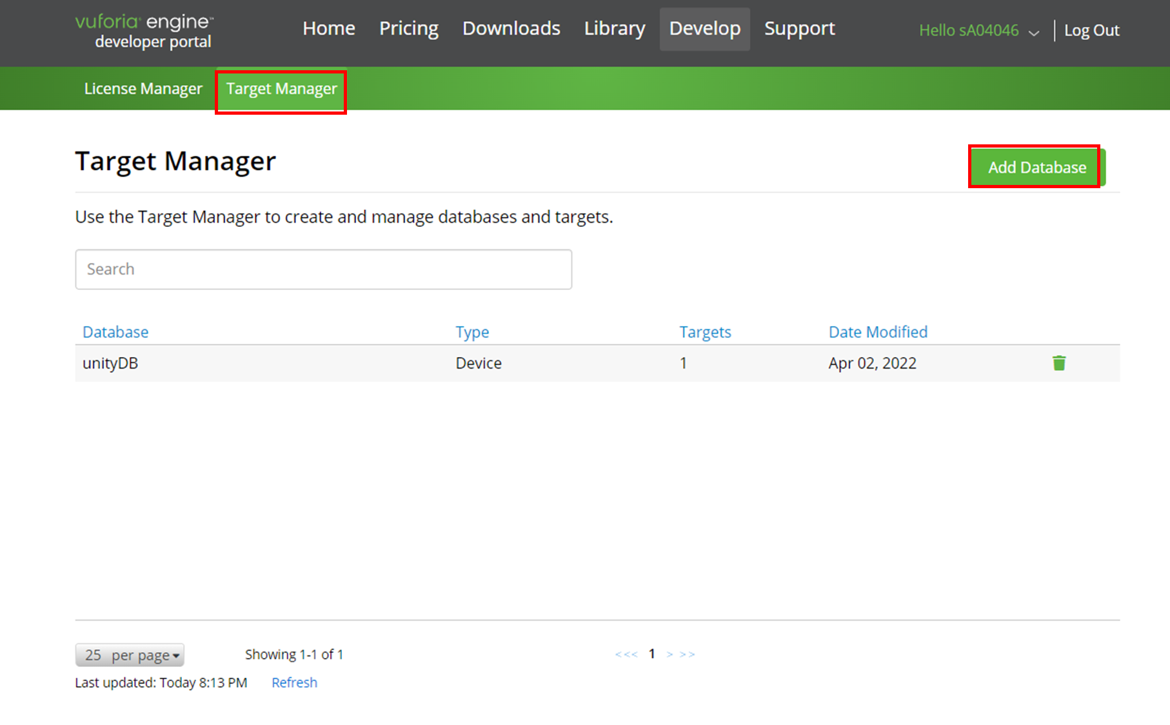Viewport: 1170px width, 725px height.
Task: Sort by the Targets column header
Action: point(705,332)
